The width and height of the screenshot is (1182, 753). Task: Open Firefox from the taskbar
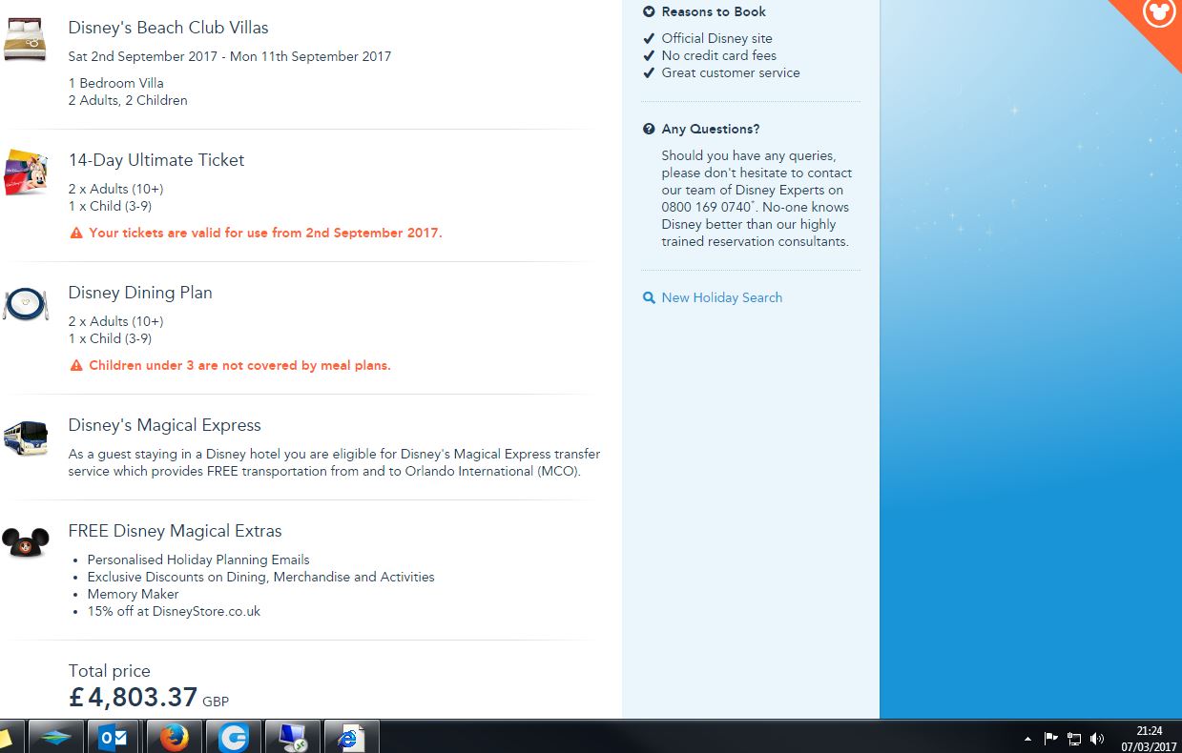click(x=174, y=737)
